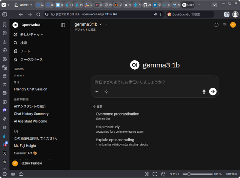Image resolution: width=240 pixels, height=178 pixels.
Task: Open the browser tab list dropdown arrow
Action: tap(214, 5)
